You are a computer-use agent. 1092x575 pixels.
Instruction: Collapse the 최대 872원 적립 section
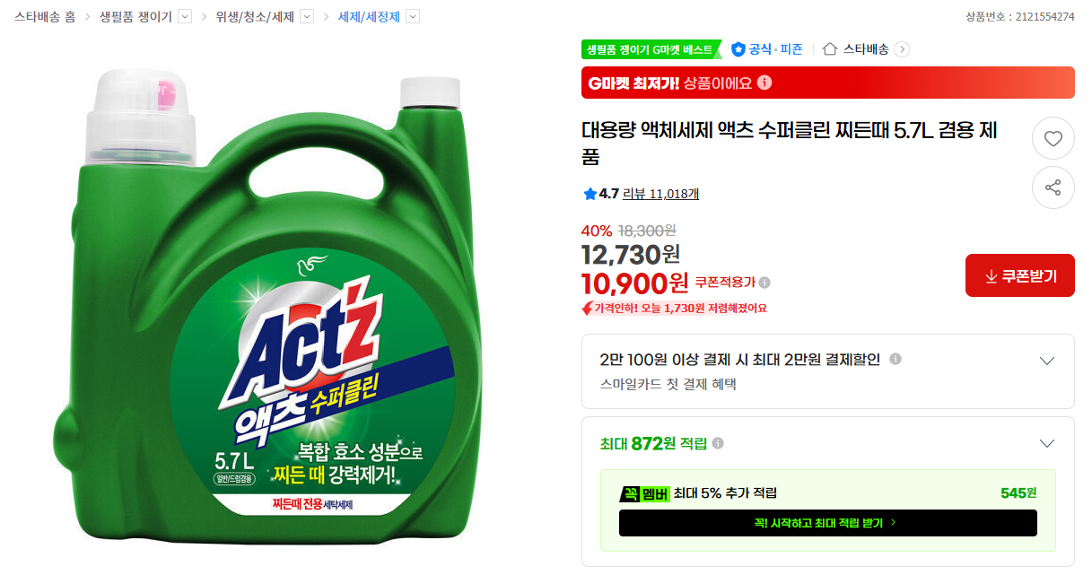pos(1045,443)
